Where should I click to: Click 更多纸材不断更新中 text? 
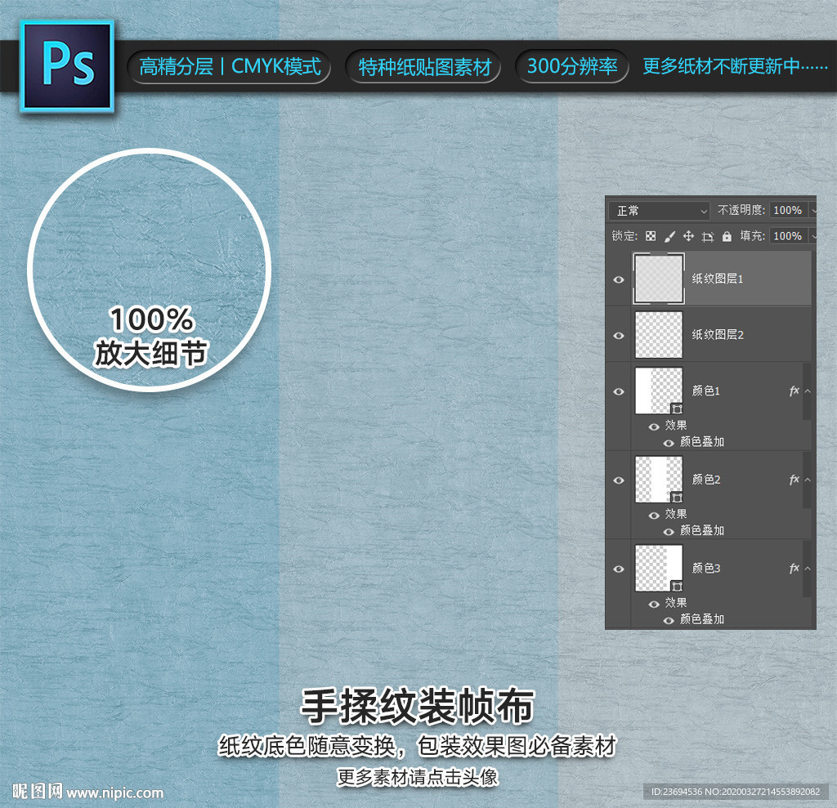point(735,67)
